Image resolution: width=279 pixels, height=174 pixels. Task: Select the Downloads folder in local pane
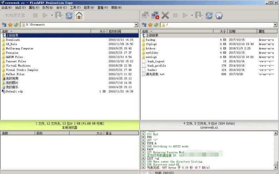click(x=13, y=40)
